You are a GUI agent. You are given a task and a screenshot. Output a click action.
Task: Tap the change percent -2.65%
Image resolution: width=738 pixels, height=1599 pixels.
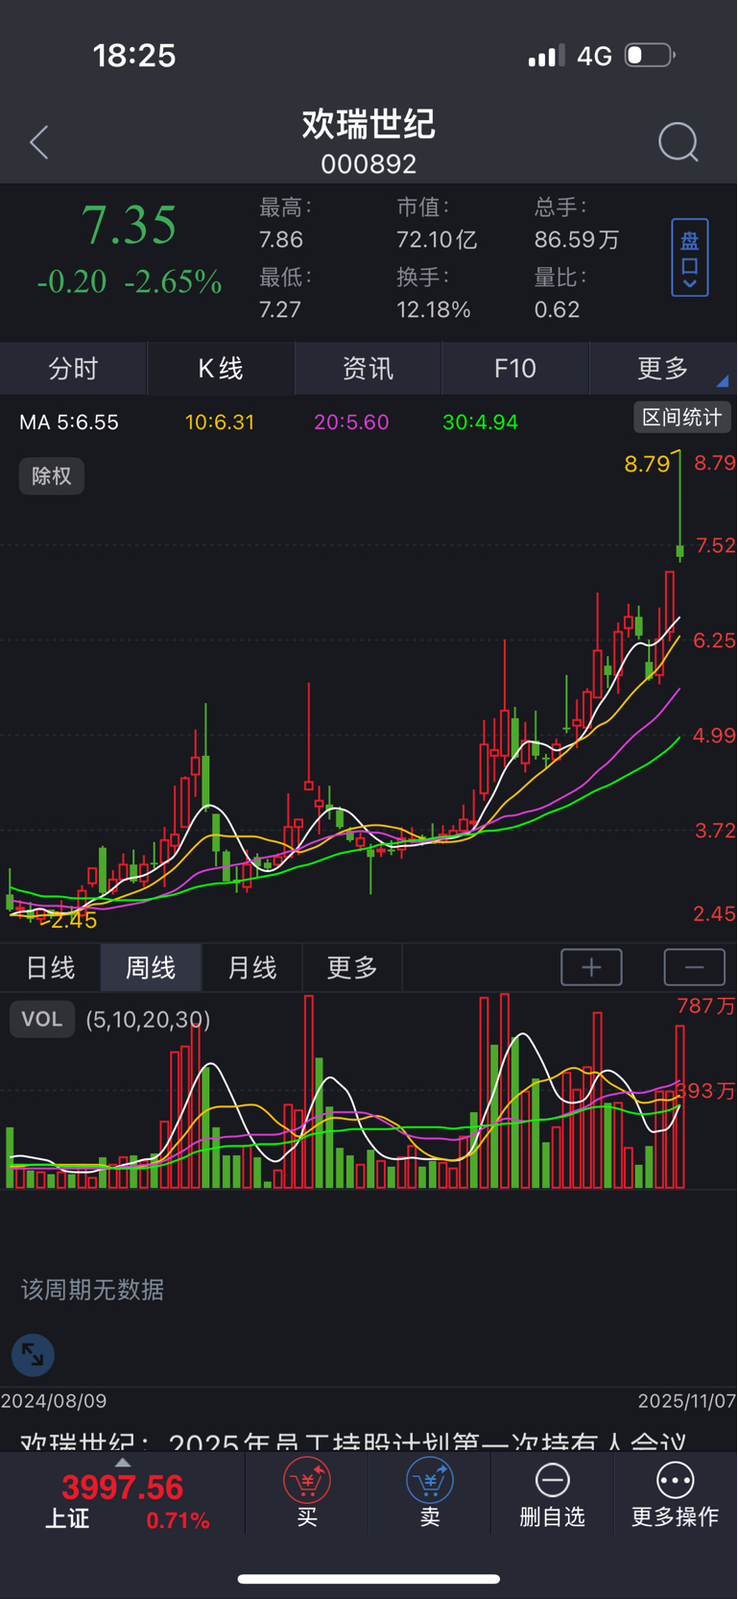pos(174,281)
